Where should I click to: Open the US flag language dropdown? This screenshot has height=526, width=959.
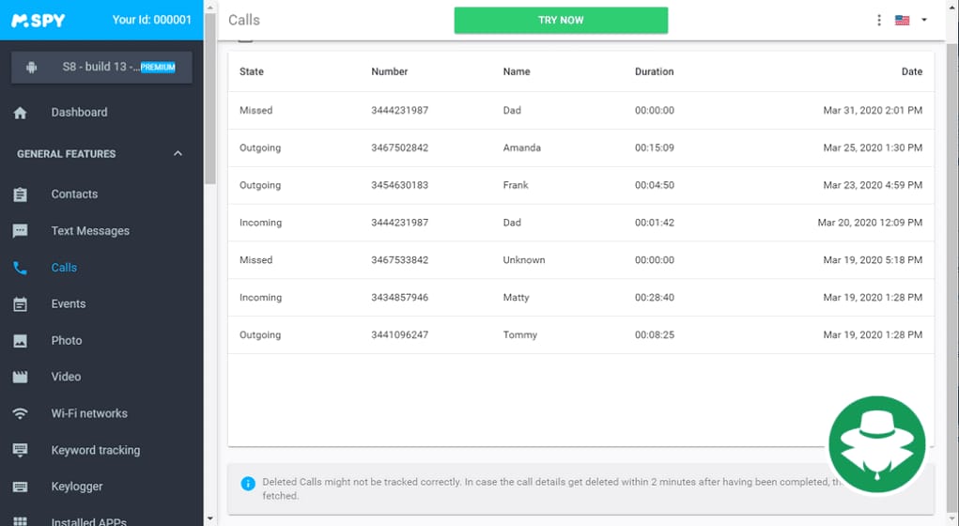pos(910,20)
